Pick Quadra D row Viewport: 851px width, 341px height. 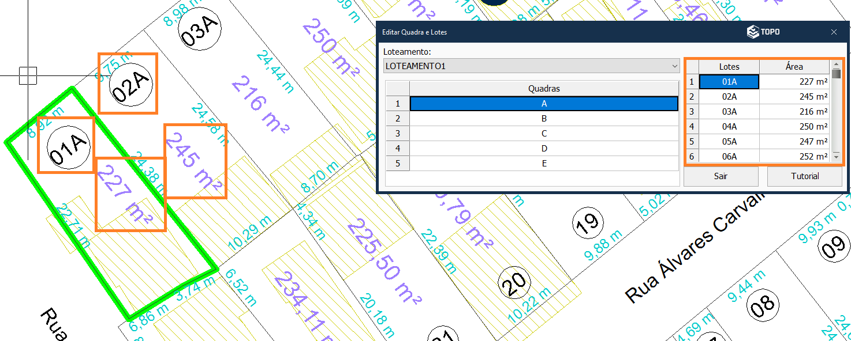[543, 149]
